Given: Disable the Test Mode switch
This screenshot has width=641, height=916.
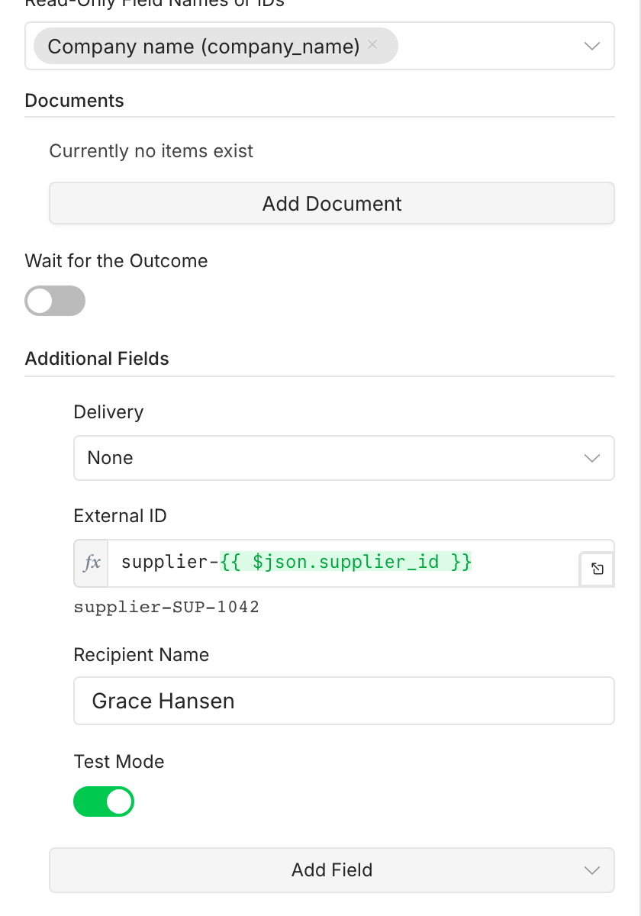Looking at the screenshot, I should (x=104, y=801).
